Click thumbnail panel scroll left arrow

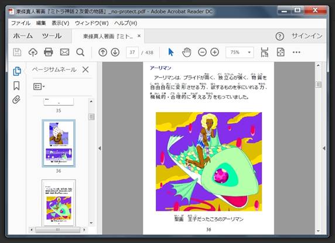click(32, 230)
